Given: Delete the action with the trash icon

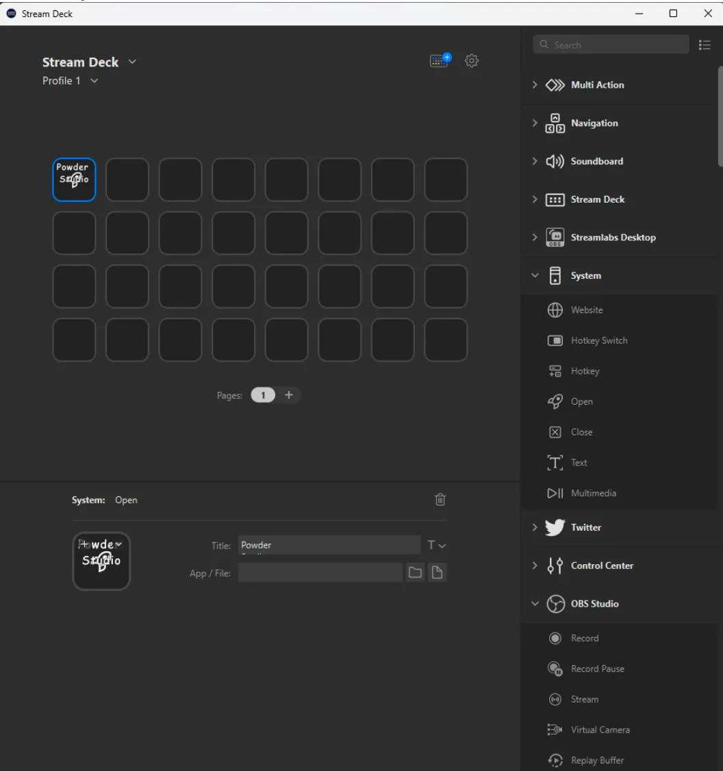Looking at the screenshot, I should [440, 500].
